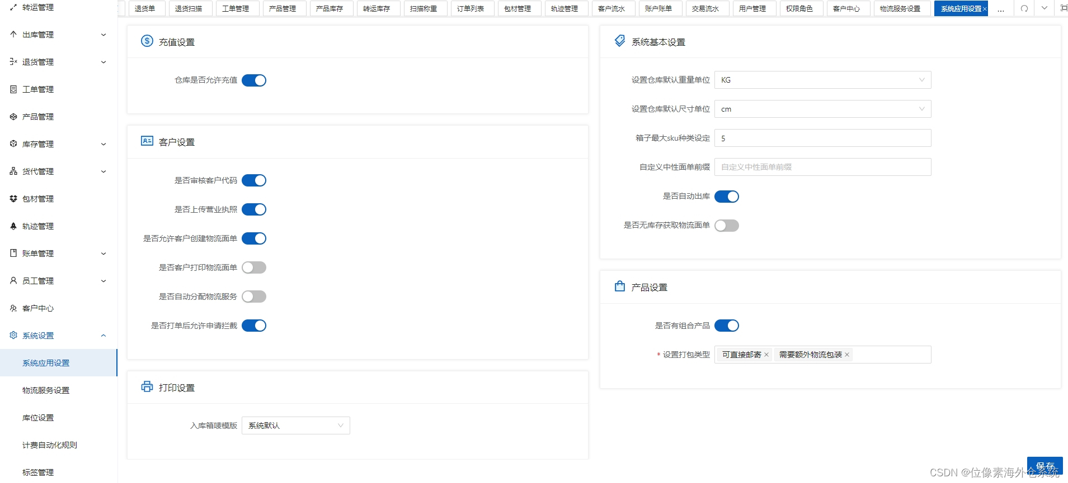Click the 退货管理 sidebar icon
1068x483 pixels.
coord(13,61)
